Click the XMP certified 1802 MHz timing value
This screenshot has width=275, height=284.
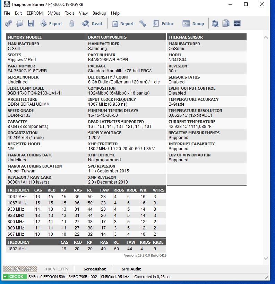(x=121, y=148)
